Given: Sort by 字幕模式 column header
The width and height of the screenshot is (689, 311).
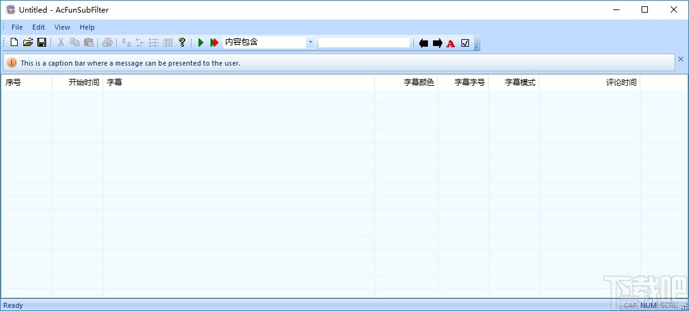Looking at the screenshot, I should coord(514,83).
